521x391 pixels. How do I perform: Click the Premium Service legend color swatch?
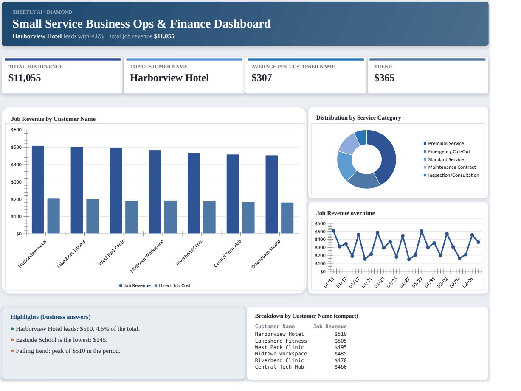425,144
